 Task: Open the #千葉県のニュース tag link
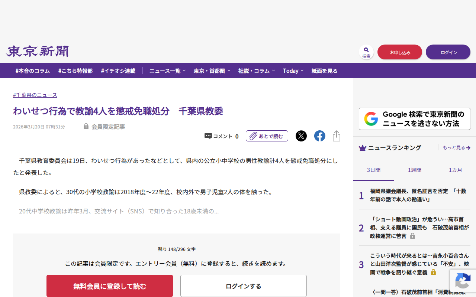point(35,95)
